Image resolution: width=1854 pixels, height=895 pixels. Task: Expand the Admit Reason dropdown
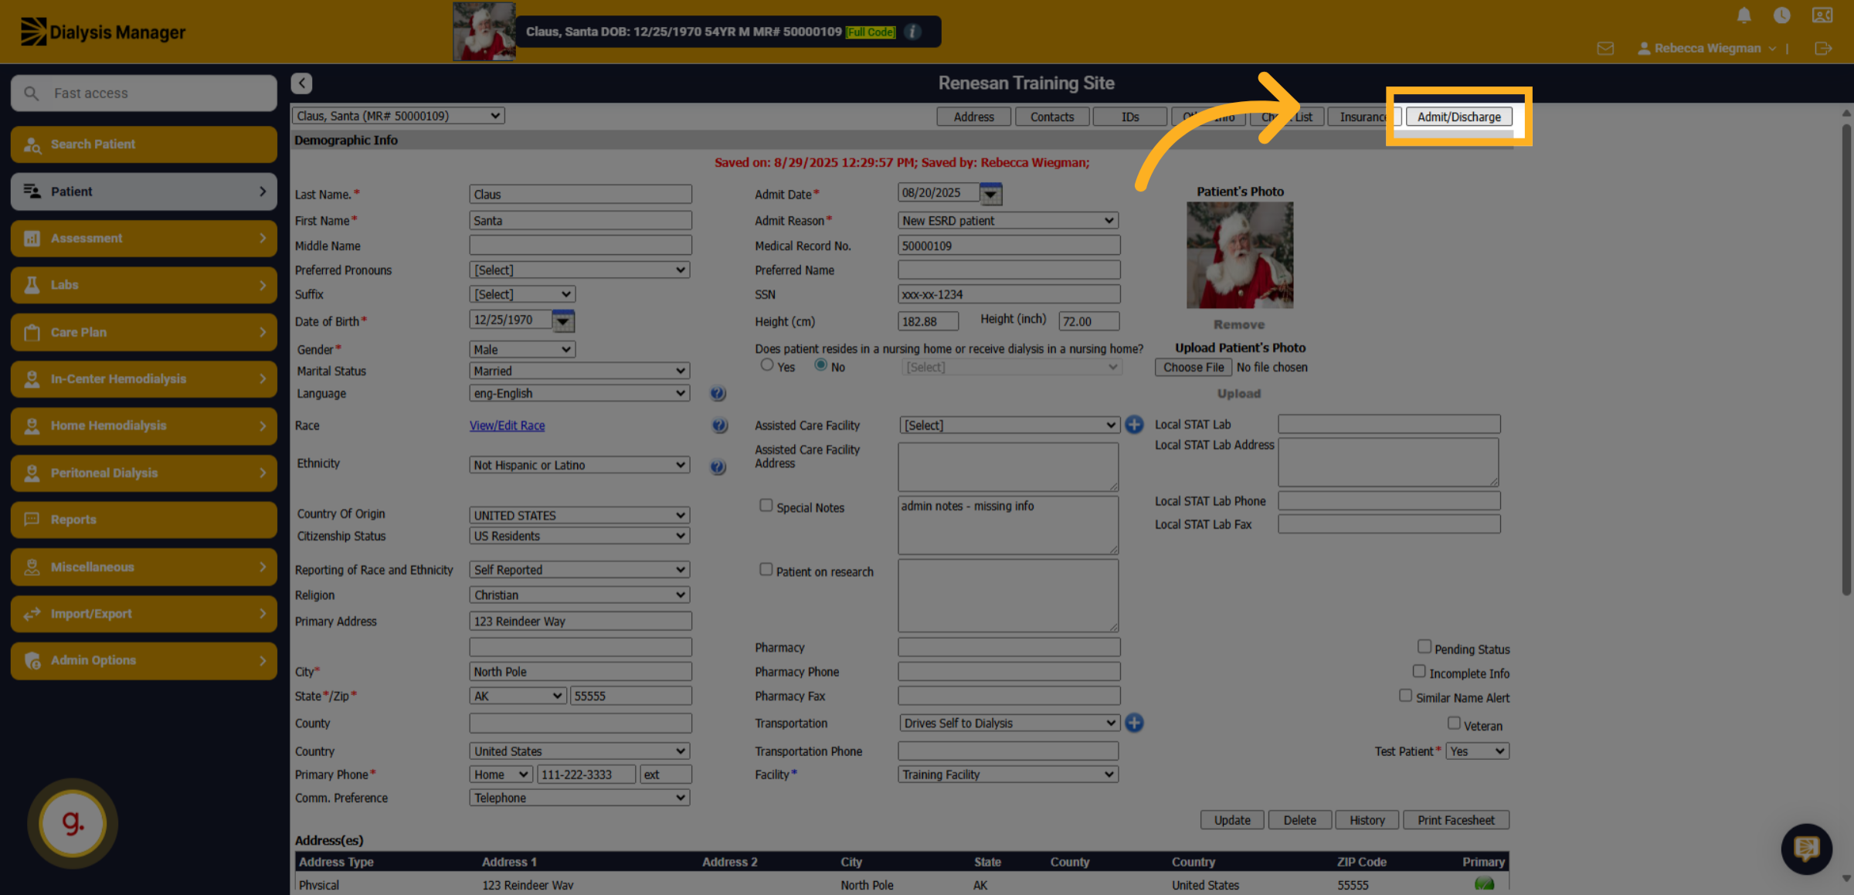1008,221
